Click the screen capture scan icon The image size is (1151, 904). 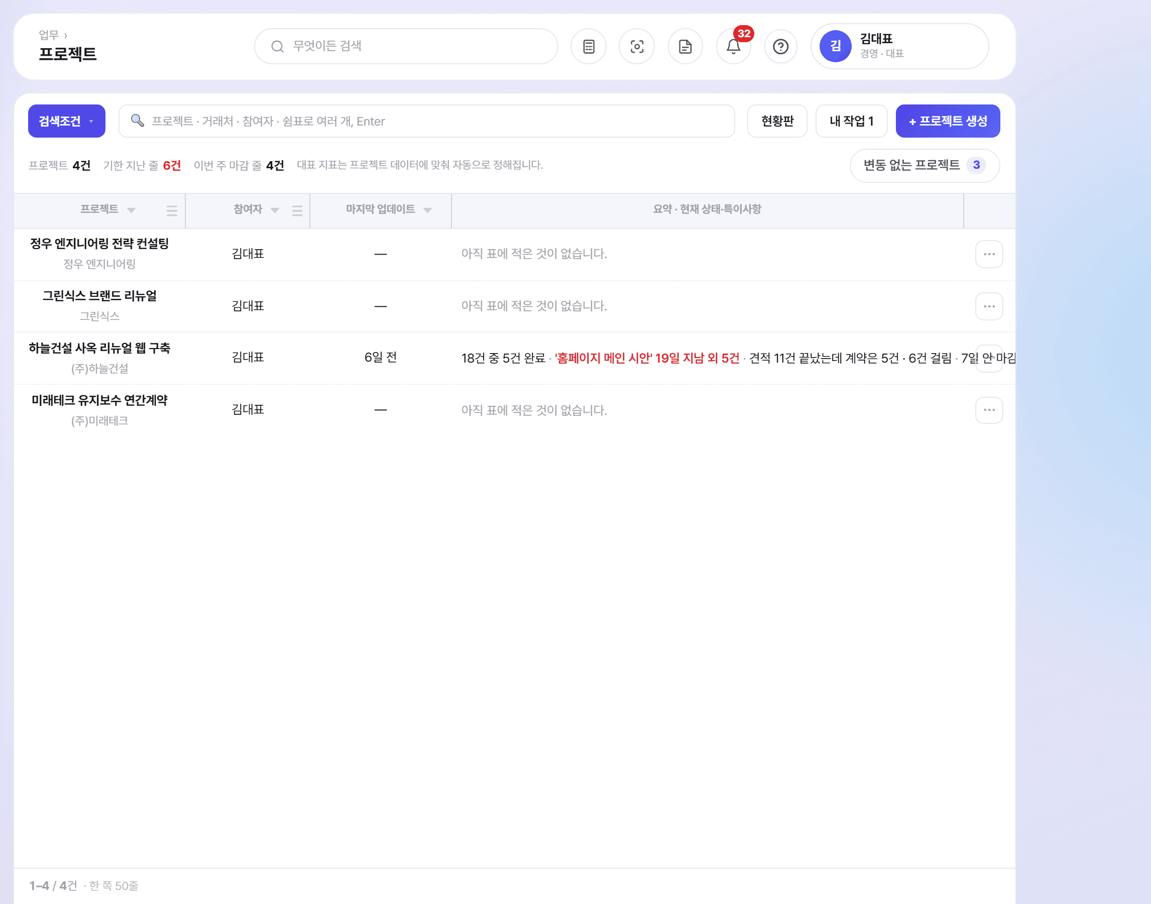(x=637, y=47)
